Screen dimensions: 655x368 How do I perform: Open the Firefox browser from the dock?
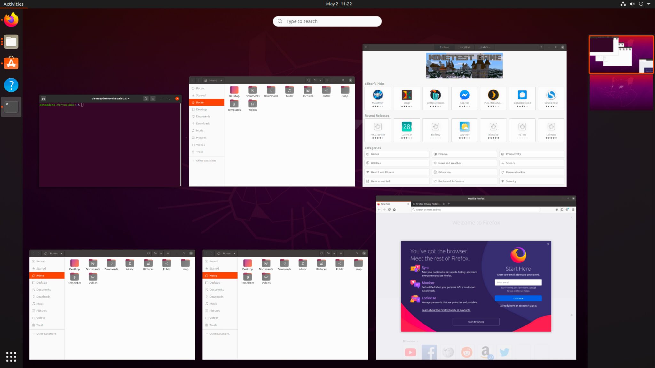pos(11,20)
